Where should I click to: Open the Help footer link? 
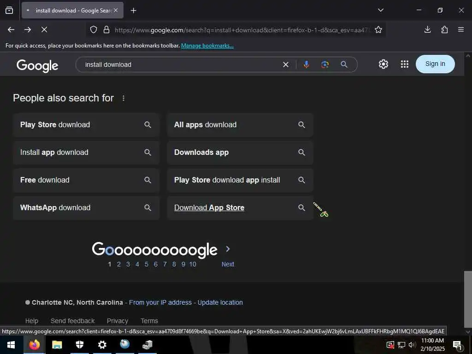coord(32,321)
